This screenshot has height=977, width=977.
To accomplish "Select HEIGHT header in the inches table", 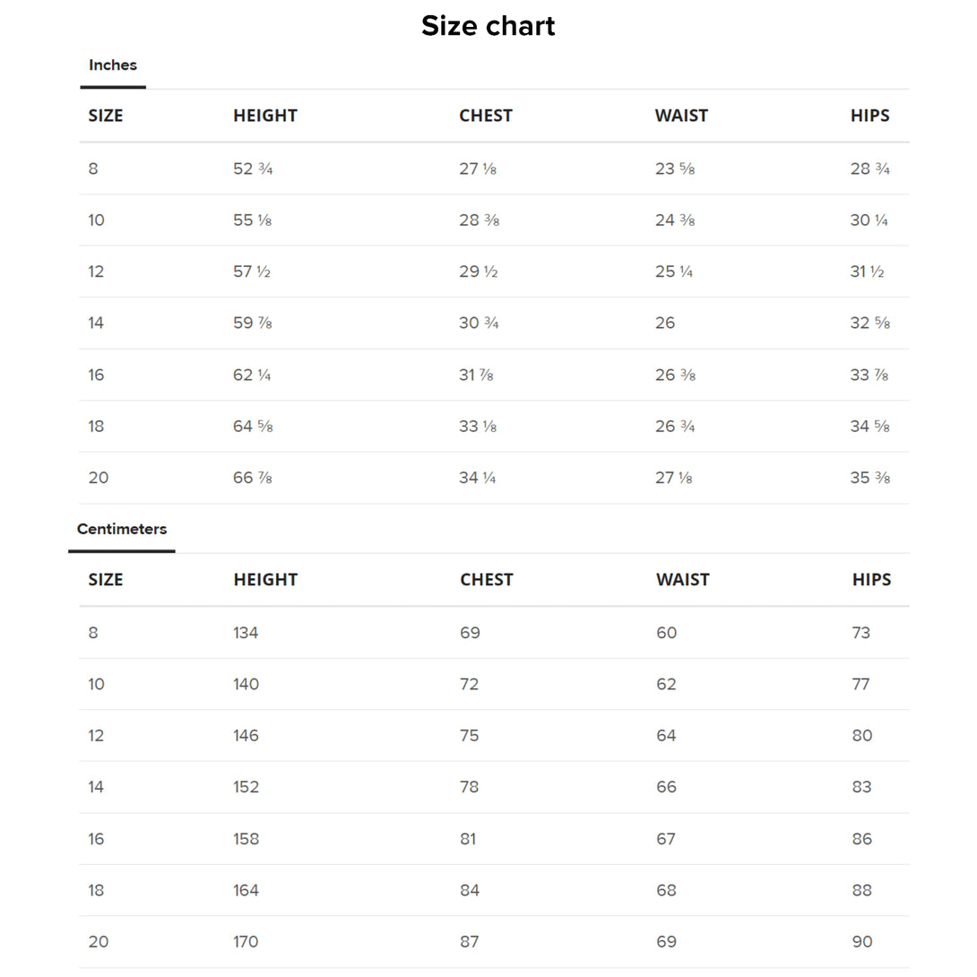I will [x=264, y=116].
